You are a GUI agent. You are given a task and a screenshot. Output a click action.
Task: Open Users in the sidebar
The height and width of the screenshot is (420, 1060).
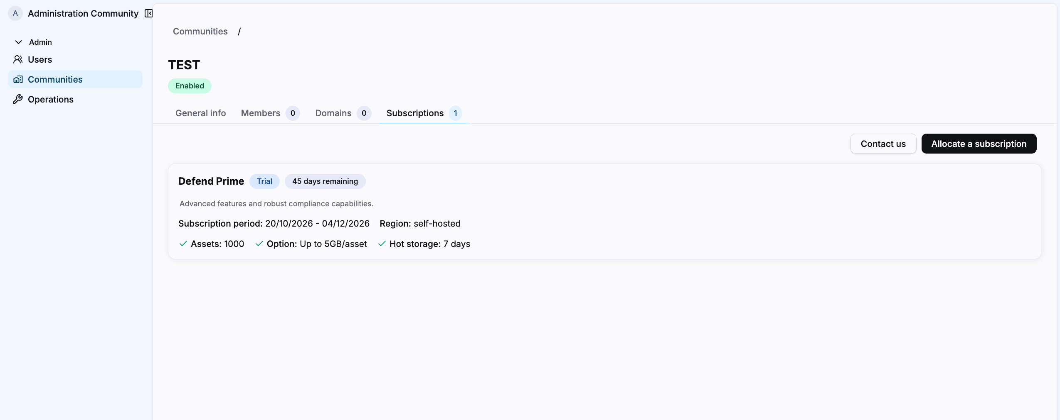(x=75, y=59)
